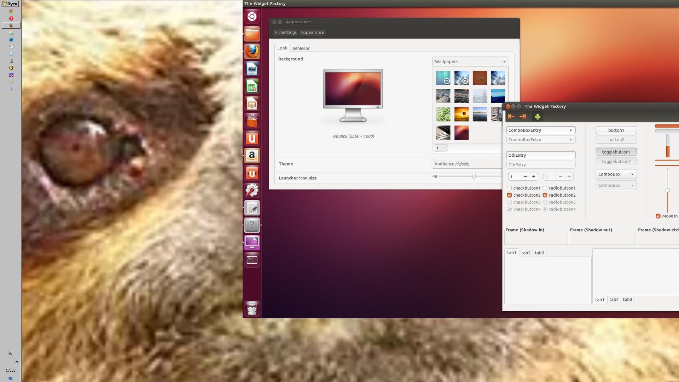The image size is (679, 382).
Task: Launch the Amazon launcher icon
Action: (x=252, y=156)
